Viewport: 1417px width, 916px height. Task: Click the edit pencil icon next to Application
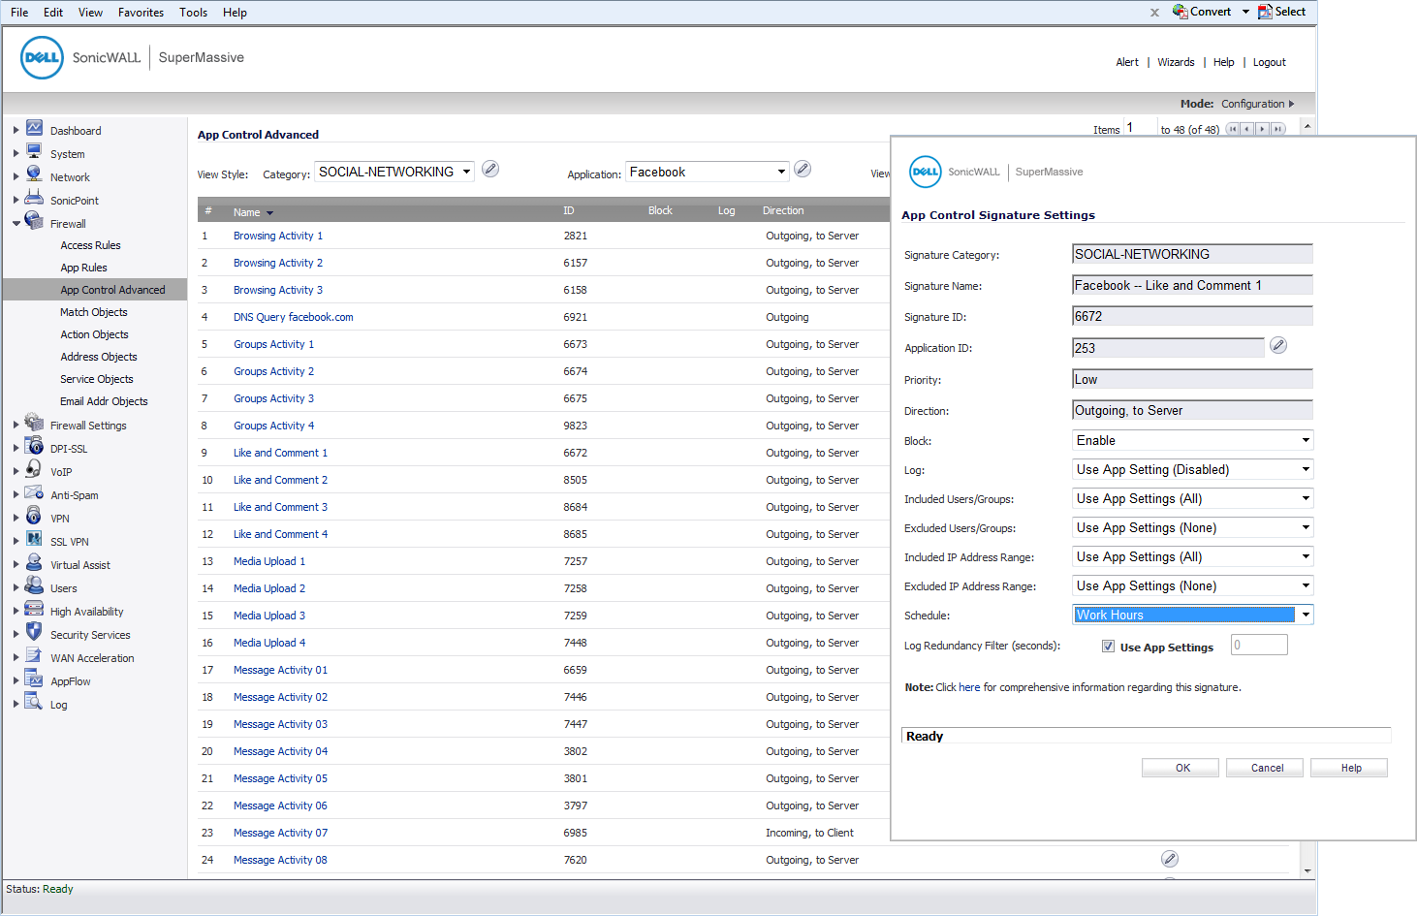pos(803,170)
